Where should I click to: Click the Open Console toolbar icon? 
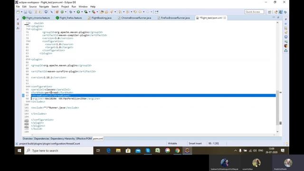click(x=46, y=12)
